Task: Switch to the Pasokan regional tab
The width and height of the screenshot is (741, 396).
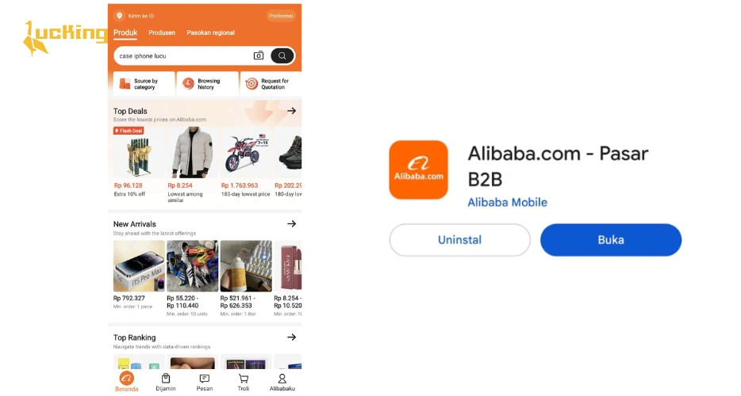Action: coord(210,32)
